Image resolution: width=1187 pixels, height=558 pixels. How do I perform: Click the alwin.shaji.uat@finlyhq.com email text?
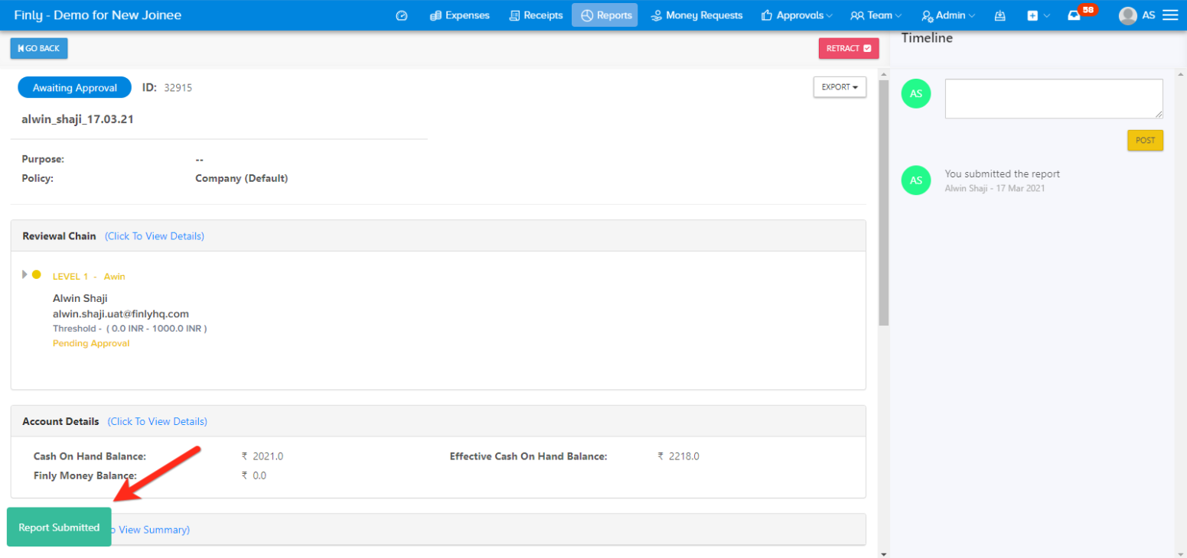coord(121,314)
